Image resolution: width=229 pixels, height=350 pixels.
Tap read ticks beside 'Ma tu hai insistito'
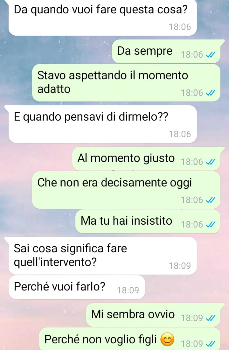coord(211,224)
